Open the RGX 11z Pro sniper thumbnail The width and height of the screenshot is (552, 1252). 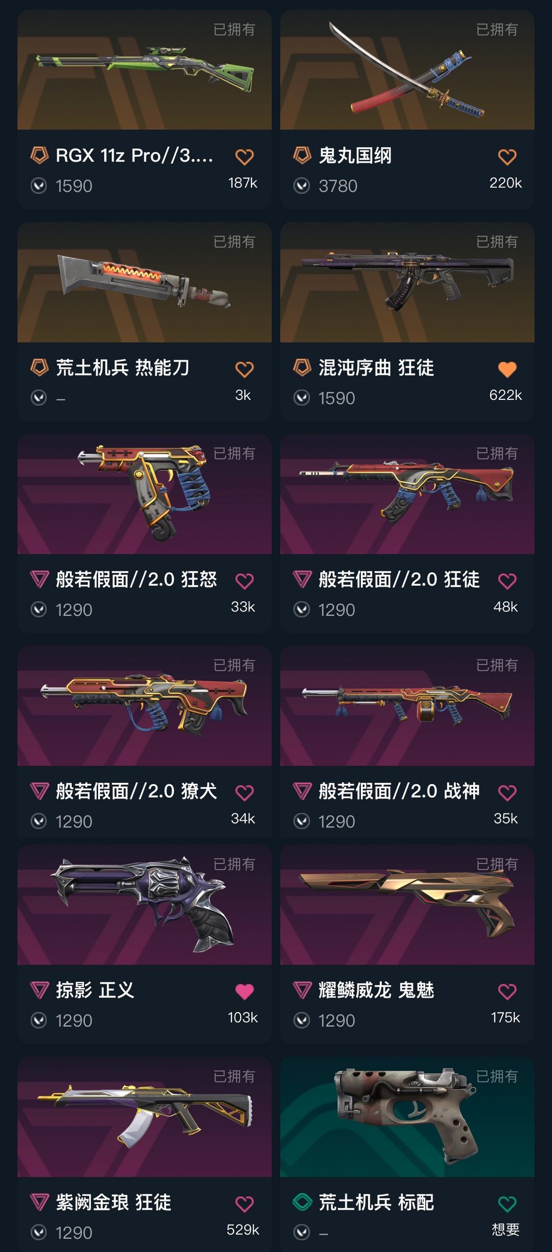pyautogui.click(x=145, y=69)
